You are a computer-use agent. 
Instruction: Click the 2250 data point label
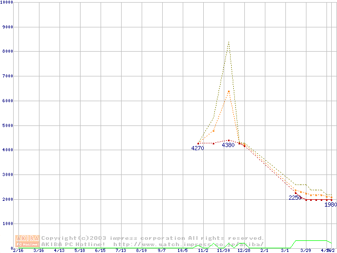(295, 198)
